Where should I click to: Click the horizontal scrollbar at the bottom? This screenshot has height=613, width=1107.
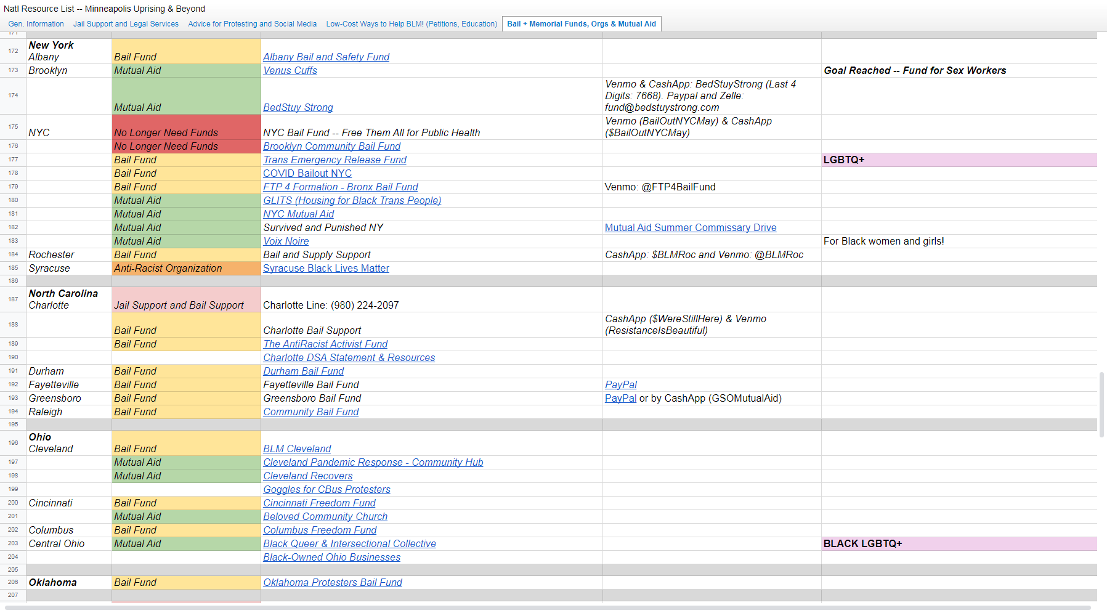548,608
